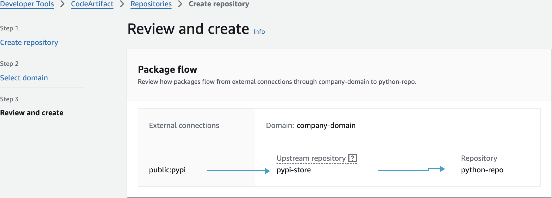Click the Upstream repository label

pyautogui.click(x=311, y=158)
